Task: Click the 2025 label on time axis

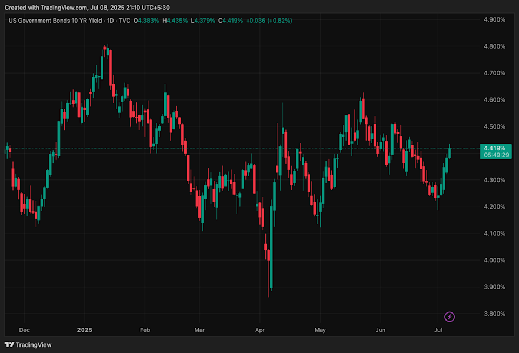Action: (85, 330)
